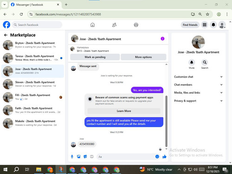Click the phone number message 4354593080

click(x=87, y=144)
